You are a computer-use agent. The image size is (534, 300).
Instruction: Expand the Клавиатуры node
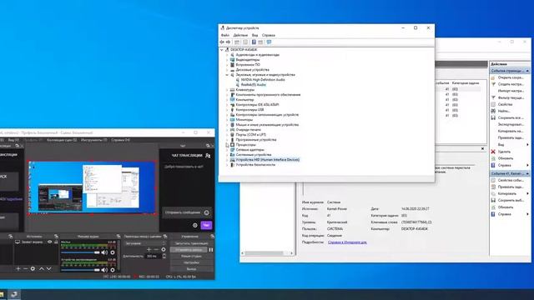click(227, 90)
